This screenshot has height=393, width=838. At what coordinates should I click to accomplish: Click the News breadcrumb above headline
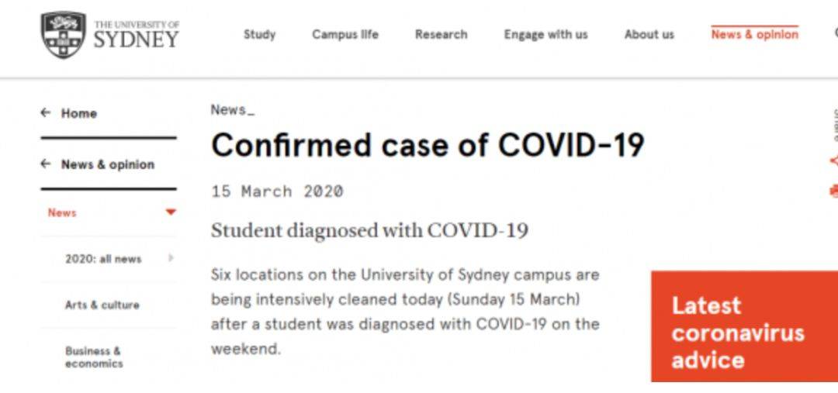coord(228,110)
